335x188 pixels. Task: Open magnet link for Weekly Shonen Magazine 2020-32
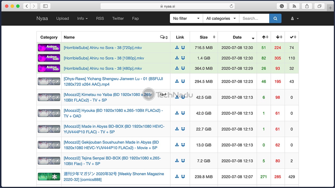[x=183, y=177]
